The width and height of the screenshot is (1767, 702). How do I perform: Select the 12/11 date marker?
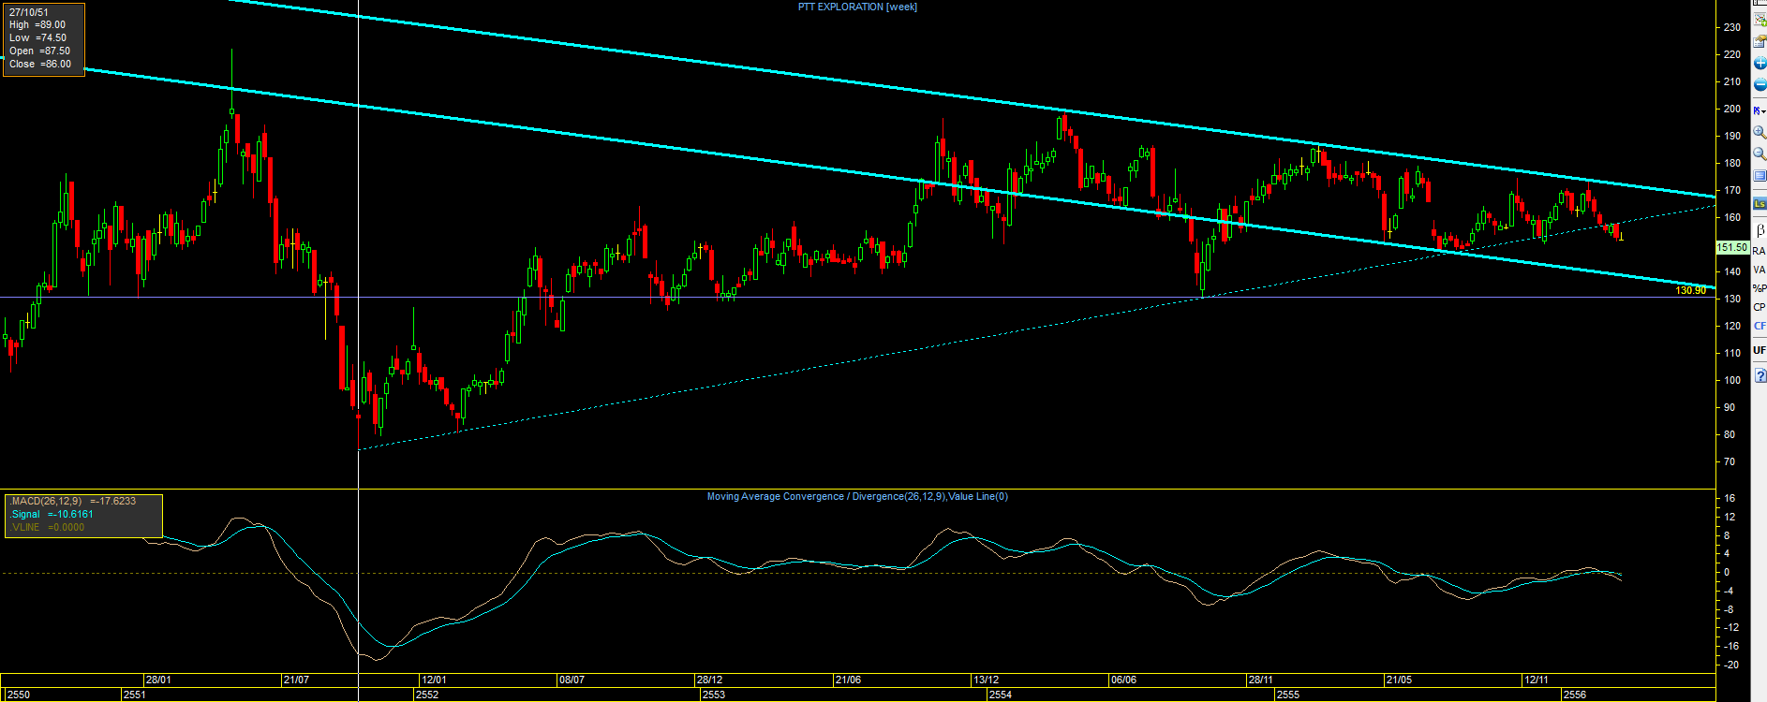pyautogui.click(x=1537, y=680)
